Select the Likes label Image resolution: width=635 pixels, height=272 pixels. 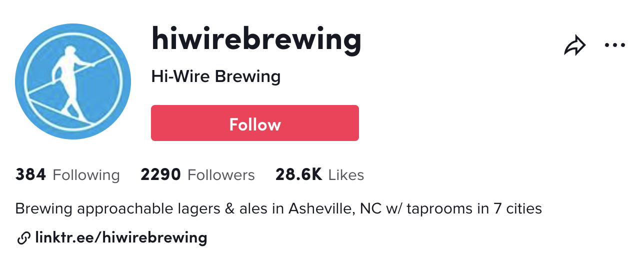click(x=346, y=175)
